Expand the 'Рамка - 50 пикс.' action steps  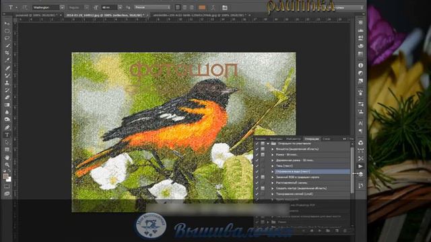coord(272,155)
